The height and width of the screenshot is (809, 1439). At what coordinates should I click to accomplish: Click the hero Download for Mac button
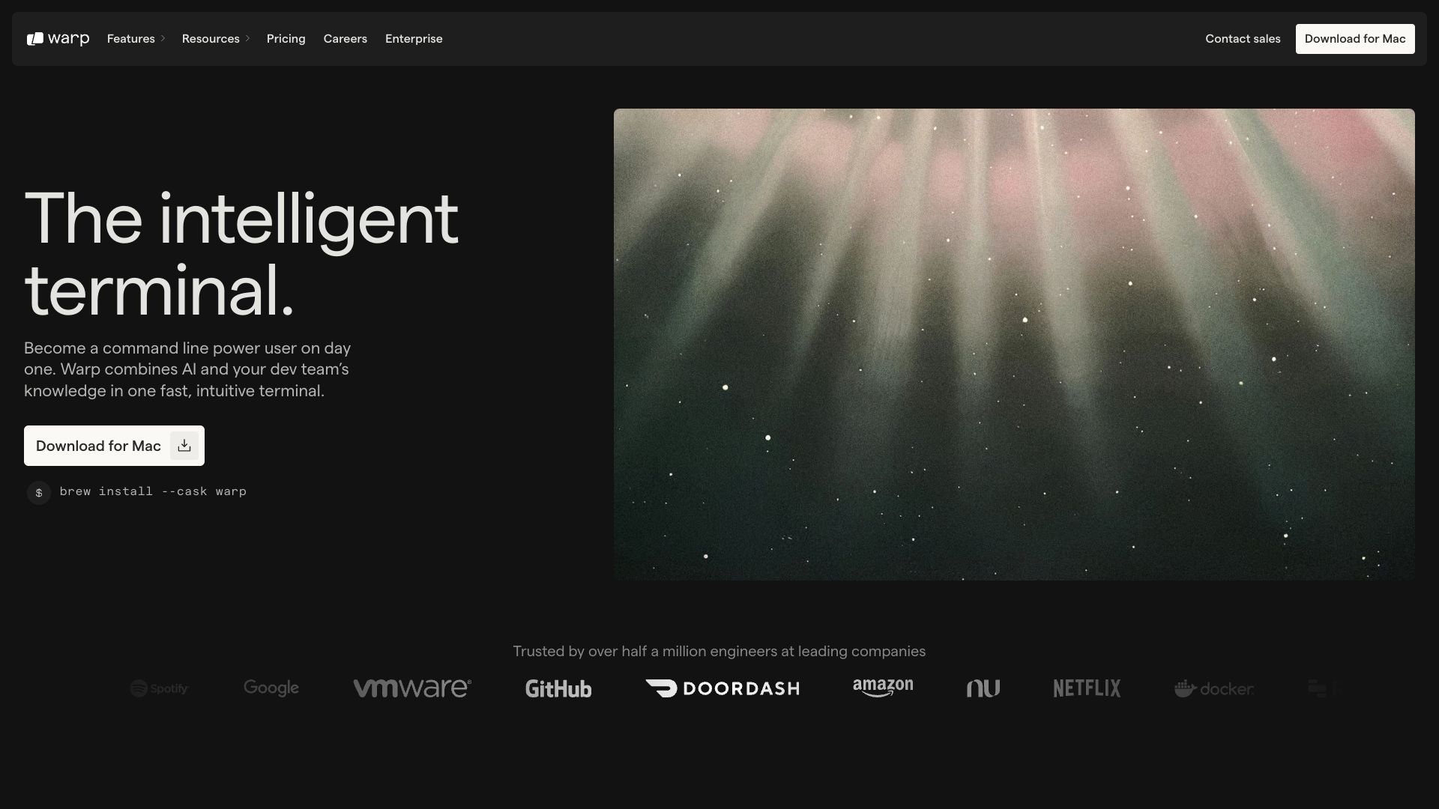click(114, 446)
